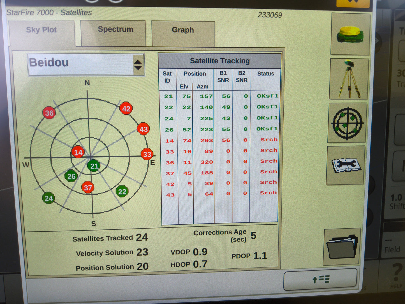The height and width of the screenshot is (304, 405).
Task: Click the Srch status for satellite 14
Action: 269,140
